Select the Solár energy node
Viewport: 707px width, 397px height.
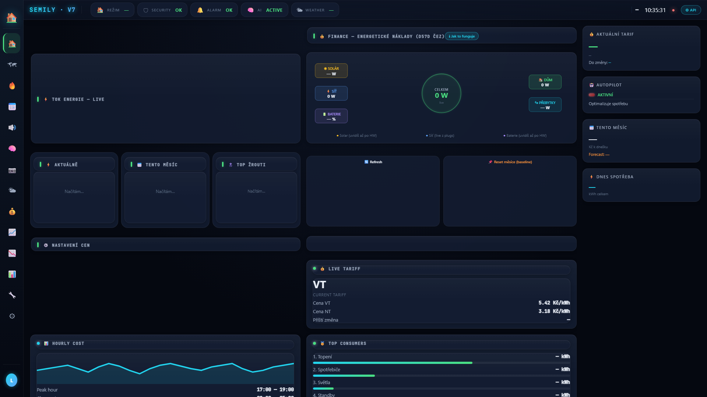(331, 71)
